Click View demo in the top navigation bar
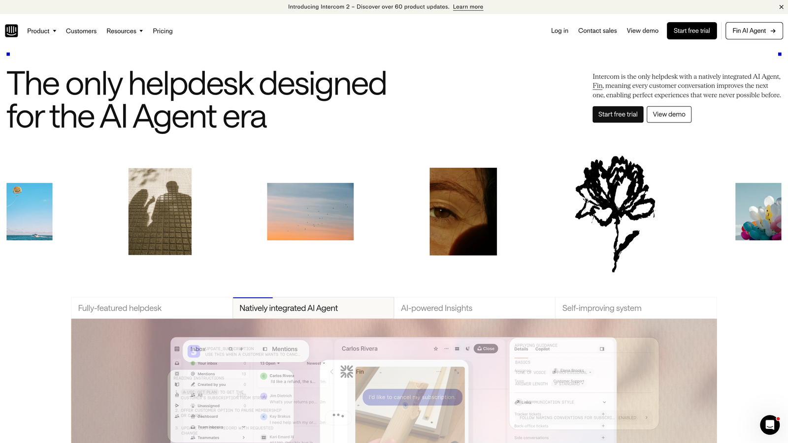Screen dimensions: 788x443 point(642,31)
